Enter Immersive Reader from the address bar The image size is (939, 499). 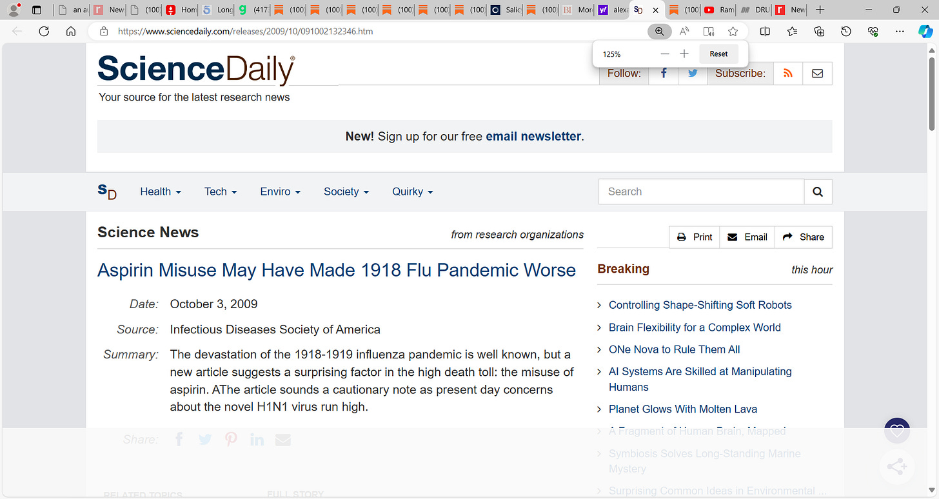(709, 31)
